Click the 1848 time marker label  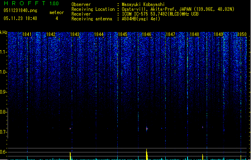tap(194, 34)
